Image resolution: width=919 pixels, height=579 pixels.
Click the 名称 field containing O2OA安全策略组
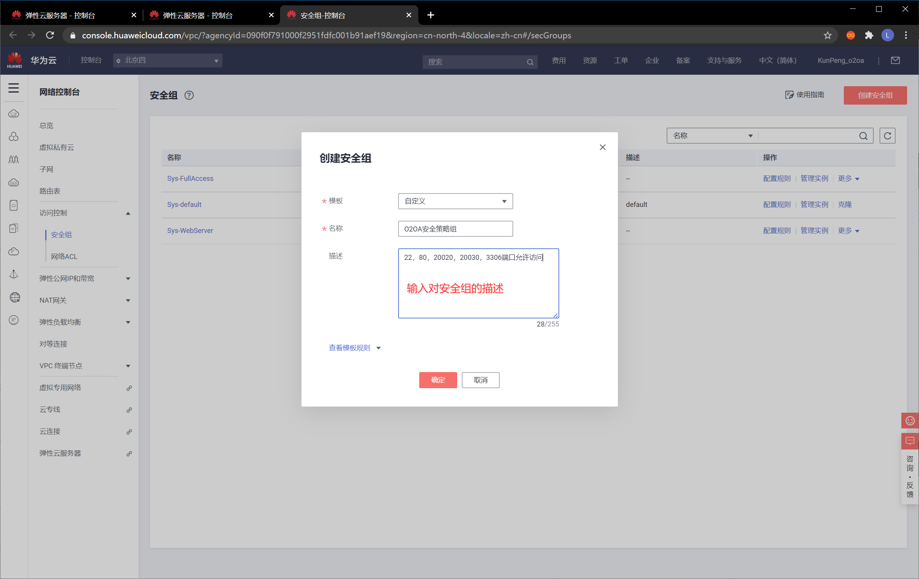[455, 229]
